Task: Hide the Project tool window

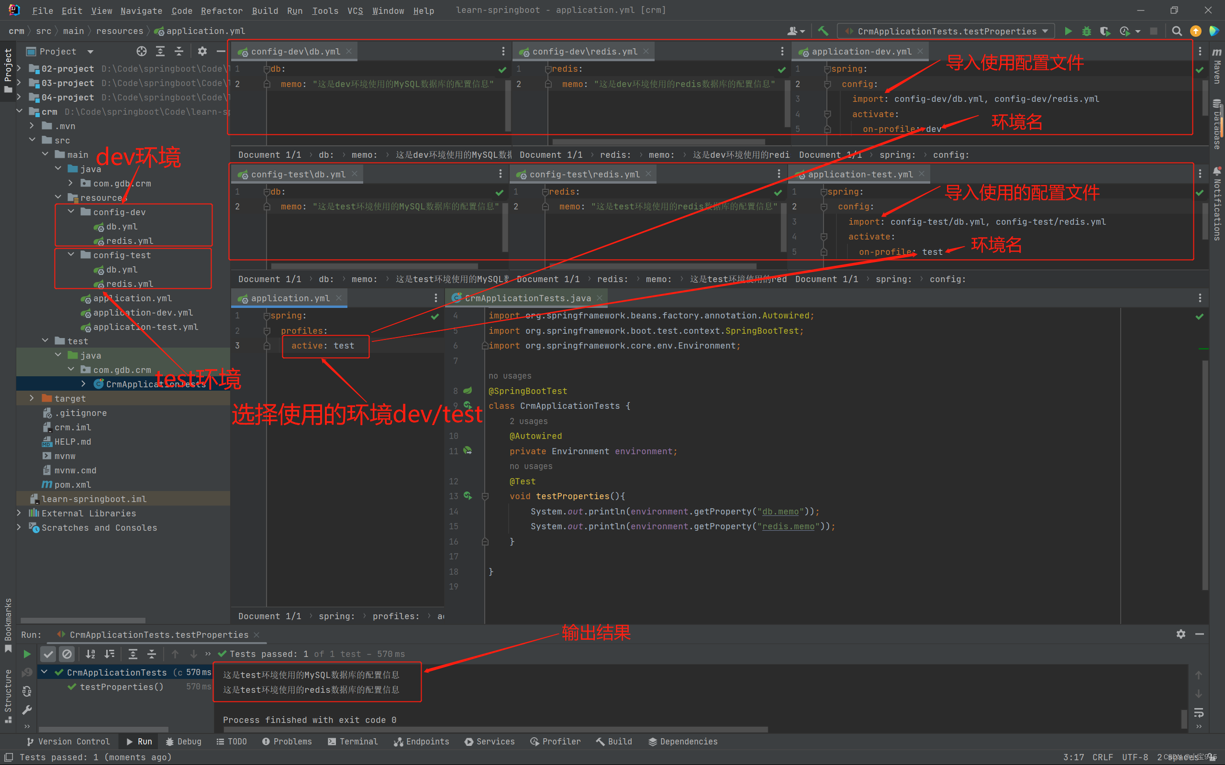Action: pos(221,51)
